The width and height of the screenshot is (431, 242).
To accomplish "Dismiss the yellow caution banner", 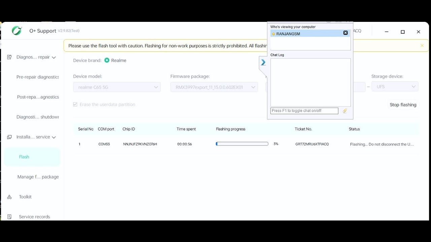I will pyautogui.click(x=422, y=46).
